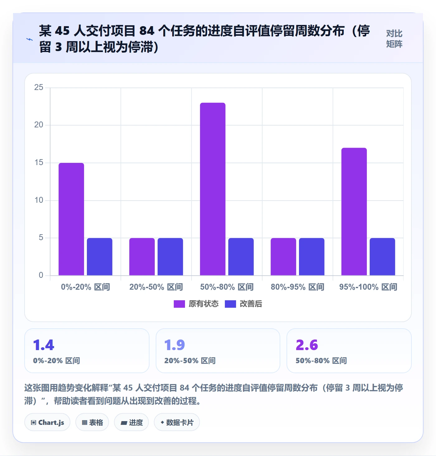Select the purple 原有状态 bar in 20%-50% 区间
Screen dimensions: 436x456
click(142, 257)
